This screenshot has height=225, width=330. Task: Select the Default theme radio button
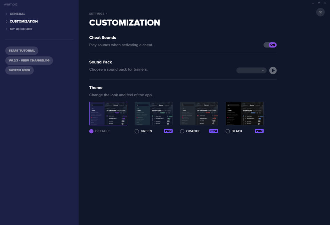pos(91,131)
